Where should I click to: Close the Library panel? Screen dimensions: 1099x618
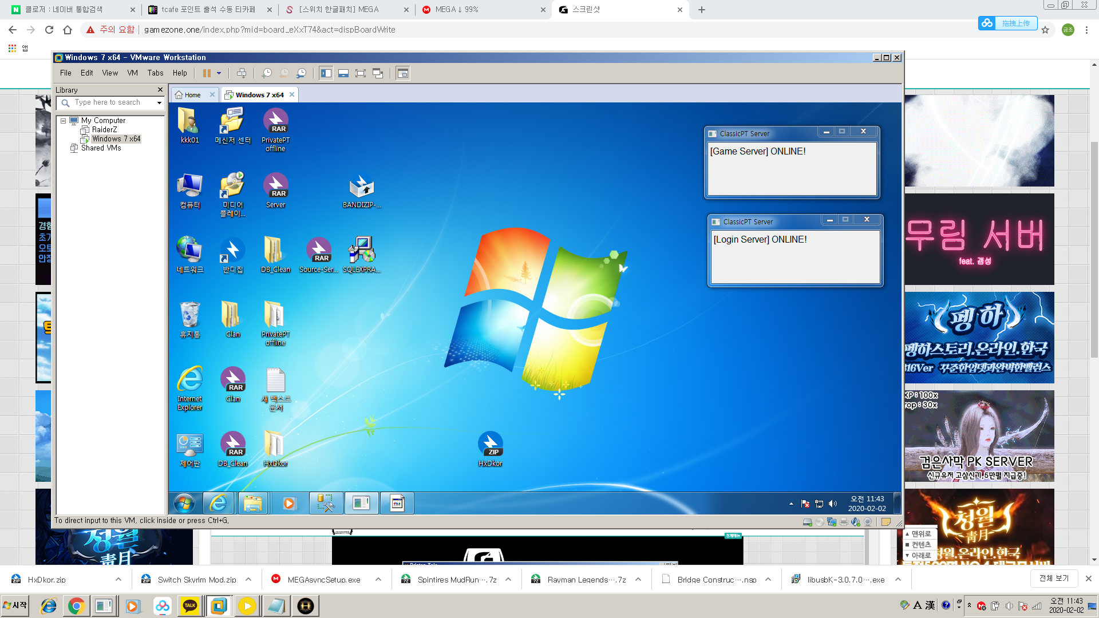pos(160,90)
